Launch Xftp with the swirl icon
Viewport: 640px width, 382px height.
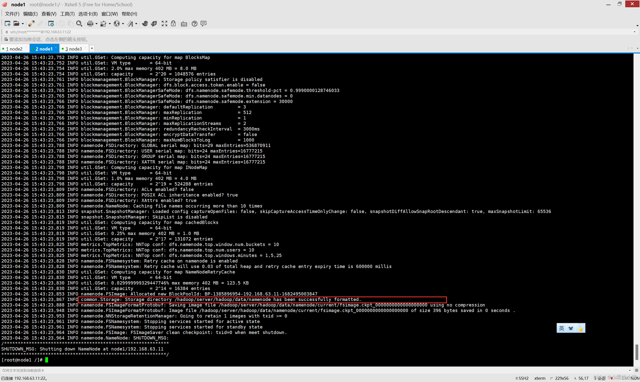[145, 24]
